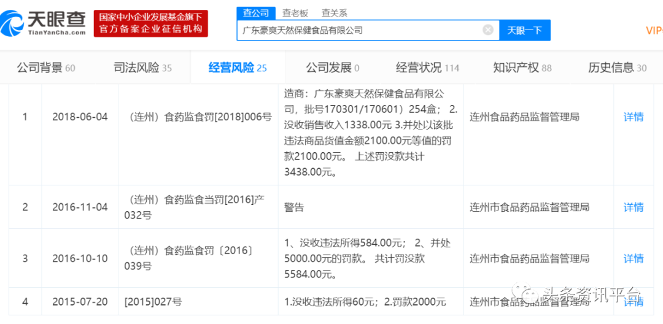Click document number 食药监食罚[2018]006号
663x324 pixels.
[x=198, y=117]
